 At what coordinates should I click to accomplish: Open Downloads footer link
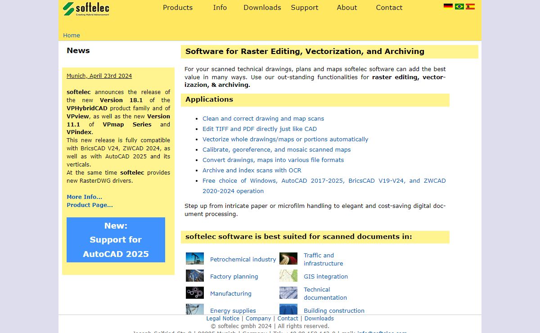(319, 319)
